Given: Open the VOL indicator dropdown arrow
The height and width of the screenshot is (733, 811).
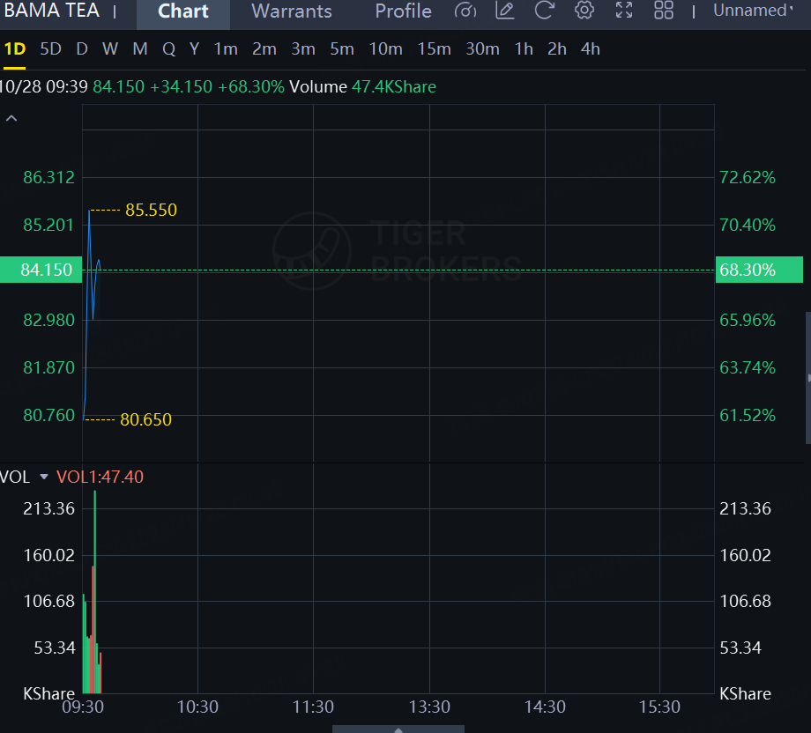Looking at the screenshot, I should click(x=44, y=477).
